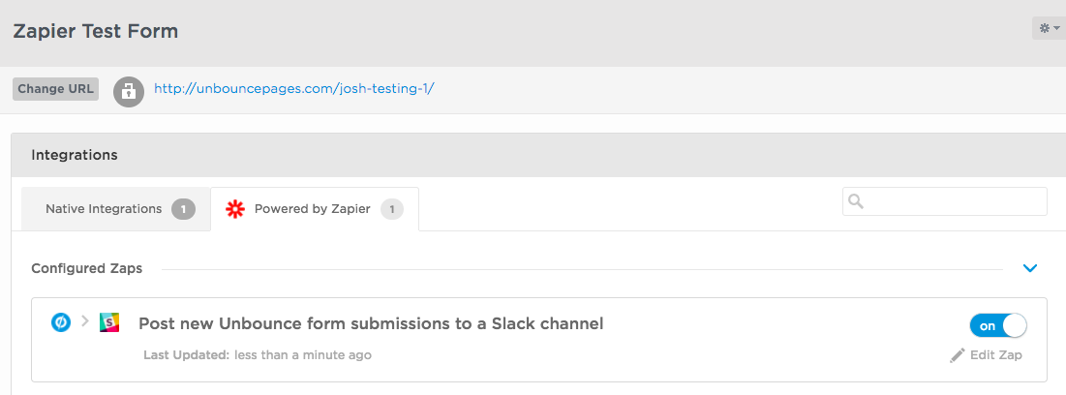The height and width of the screenshot is (395, 1066).
Task: Click the red Zapier asterisk logo
Action: (234, 209)
